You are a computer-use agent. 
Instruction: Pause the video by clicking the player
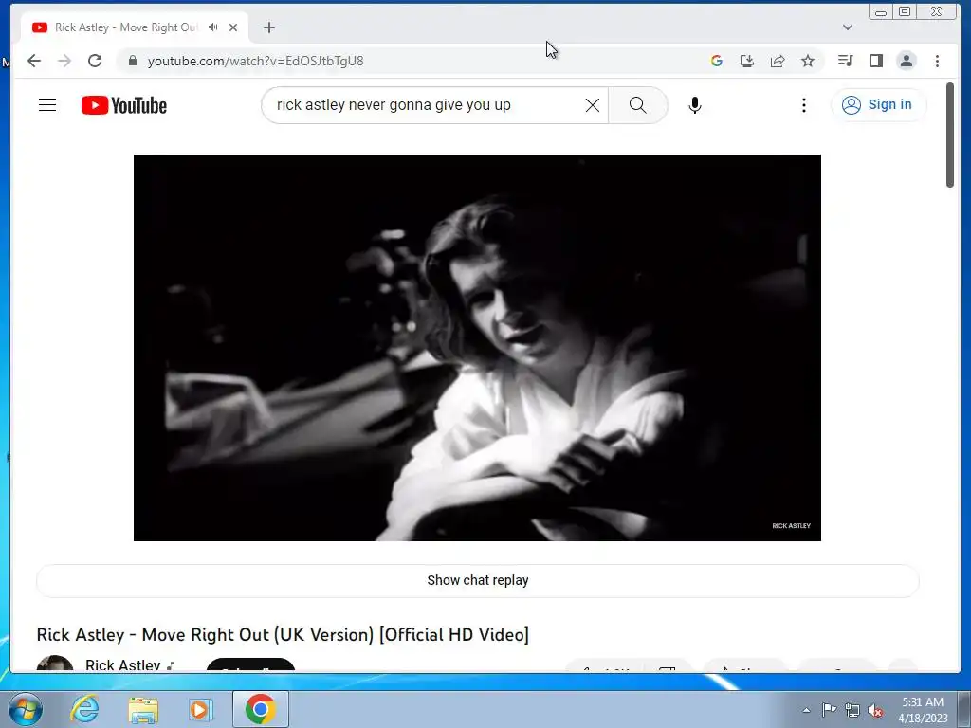pyautogui.click(x=477, y=347)
